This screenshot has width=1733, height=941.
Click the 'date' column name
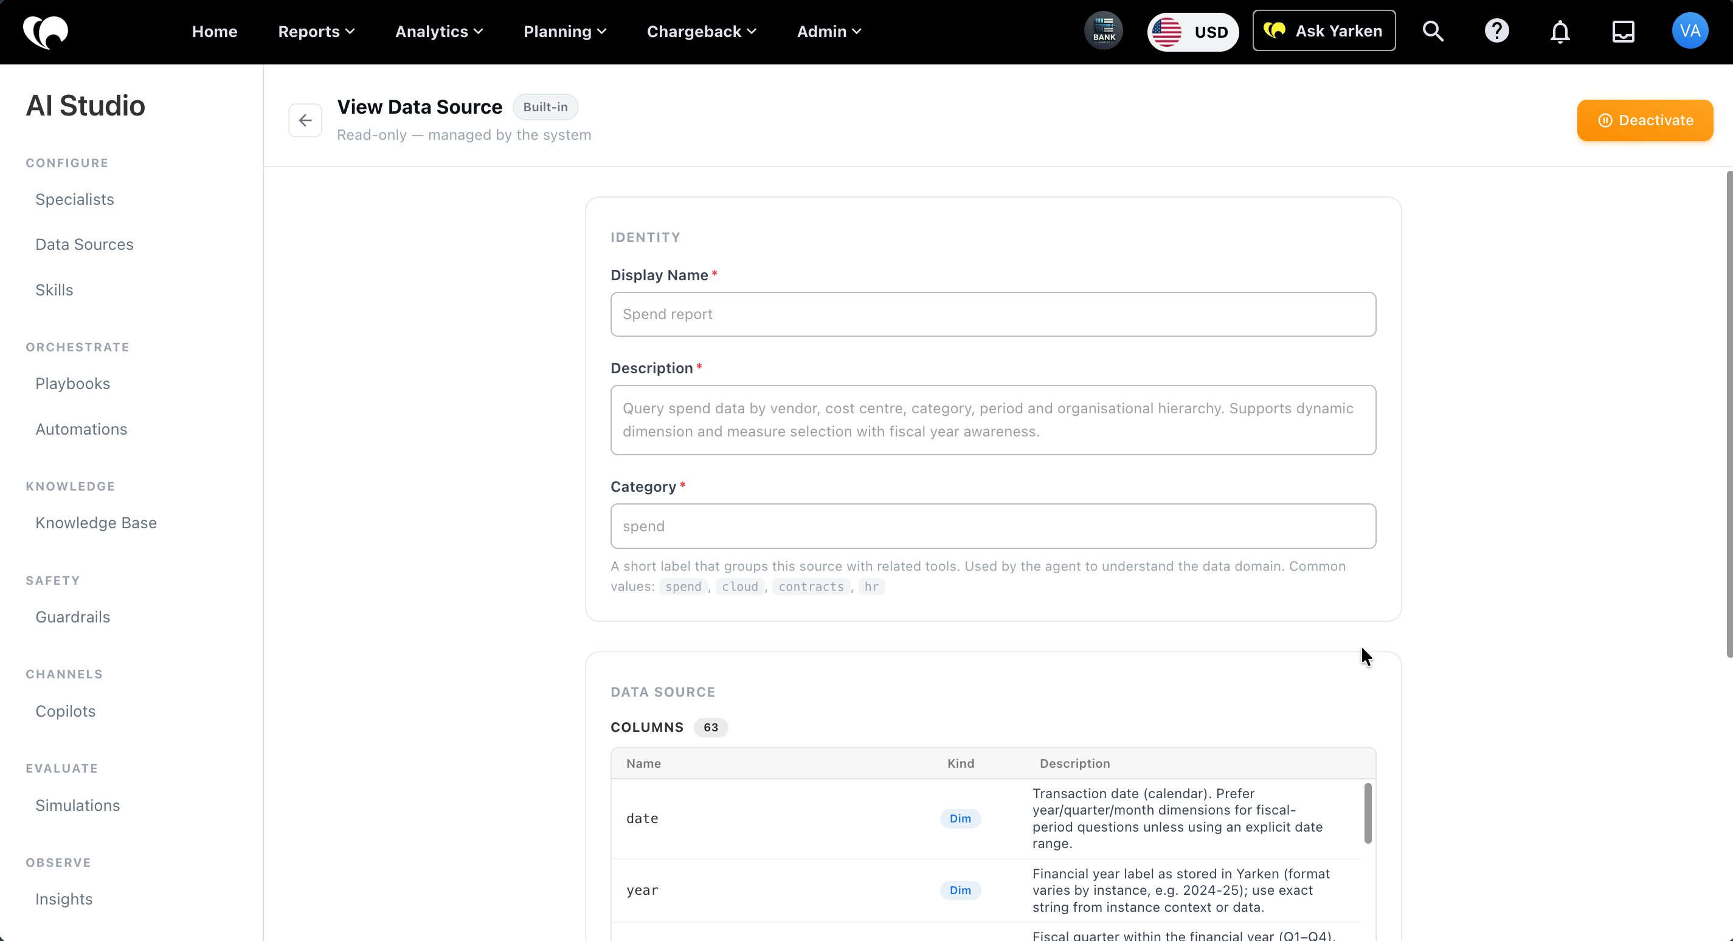click(x=643, y=819)
